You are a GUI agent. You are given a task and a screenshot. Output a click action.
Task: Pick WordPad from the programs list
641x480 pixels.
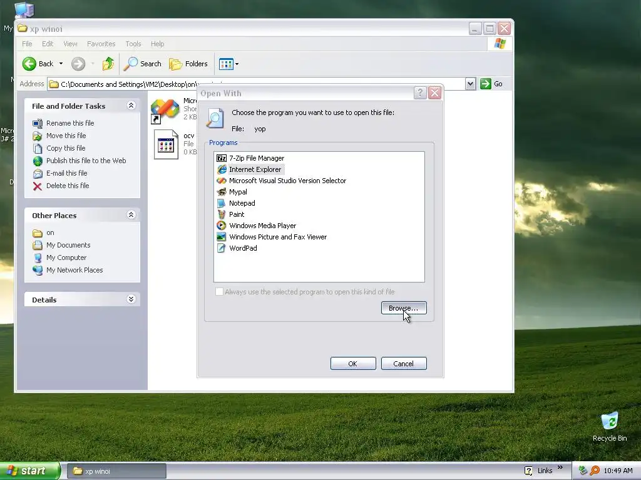pos(237,247)
